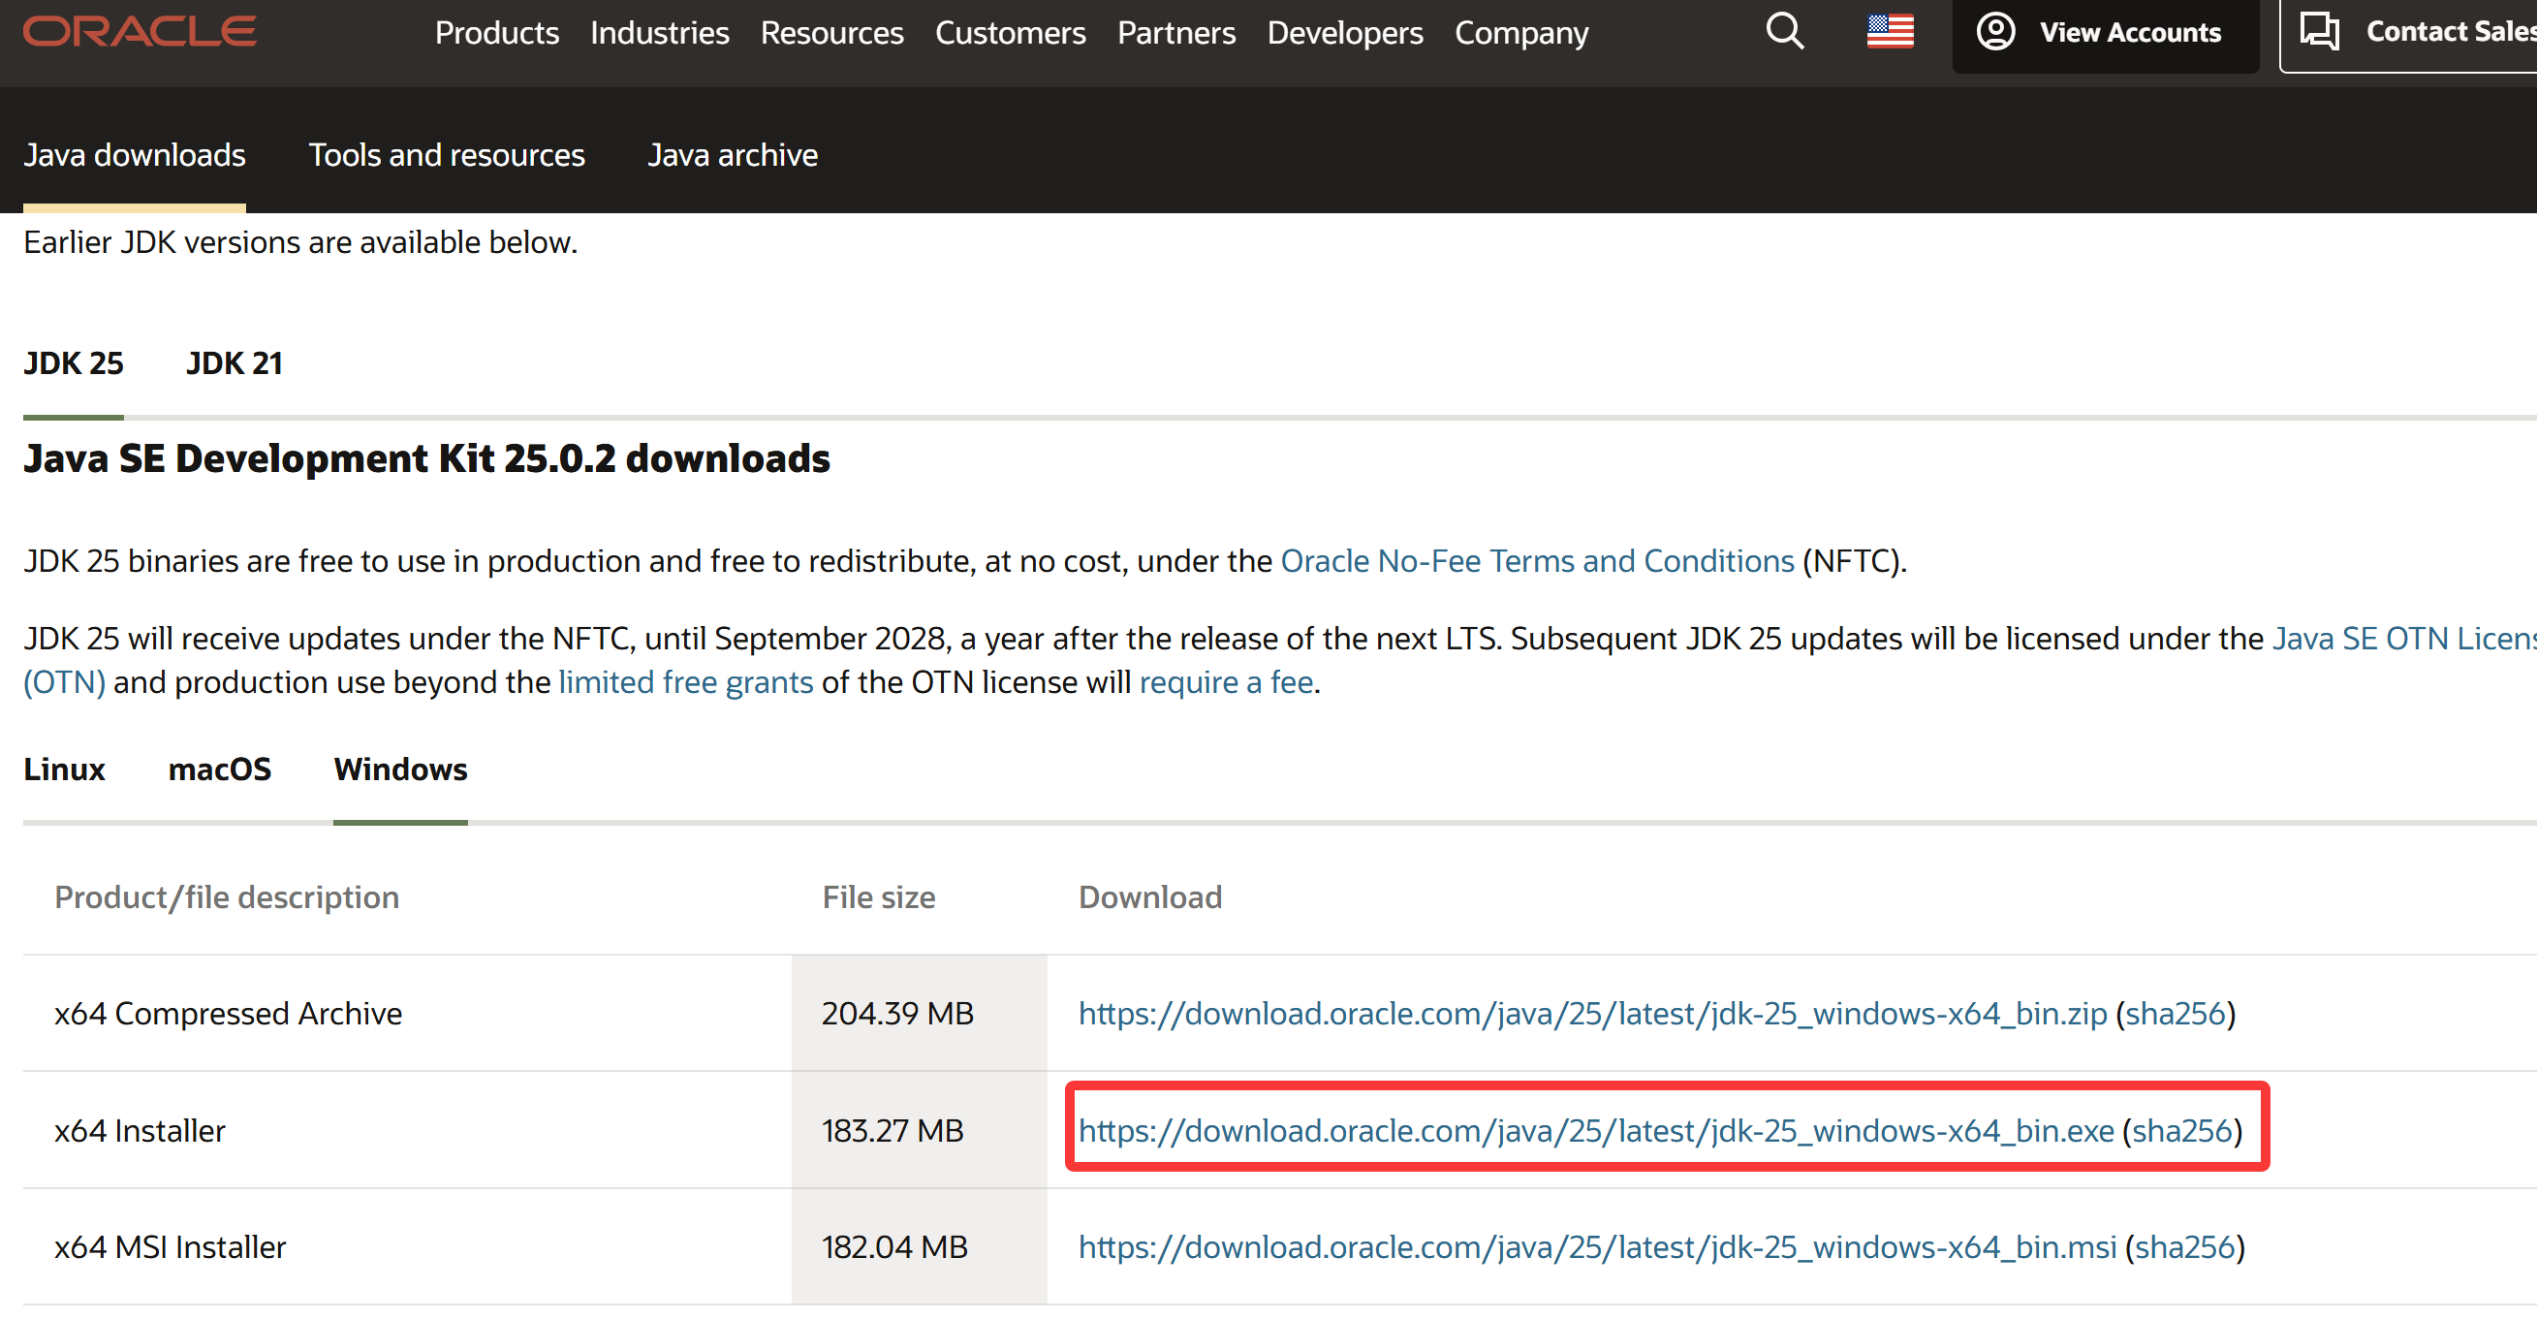Click the US flag country selector

pyautogui.click(x=1889, y=32)
